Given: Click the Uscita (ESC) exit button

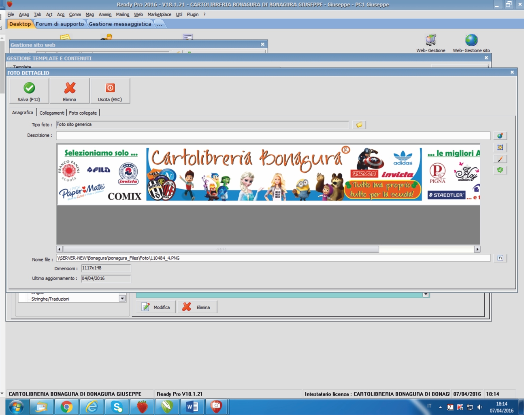Looking at the screenshot, I should pos(110,91).
